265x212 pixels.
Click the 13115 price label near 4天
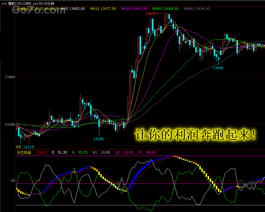(x=29, y=147)
